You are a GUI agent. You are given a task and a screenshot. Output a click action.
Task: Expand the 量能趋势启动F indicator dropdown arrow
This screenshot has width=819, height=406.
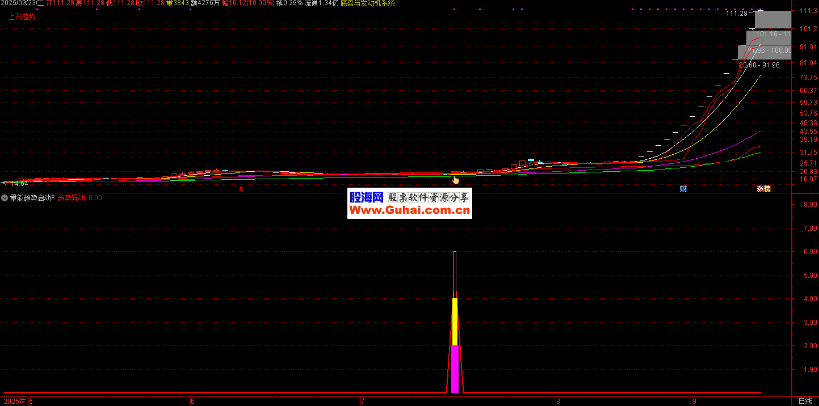[5, 198]
